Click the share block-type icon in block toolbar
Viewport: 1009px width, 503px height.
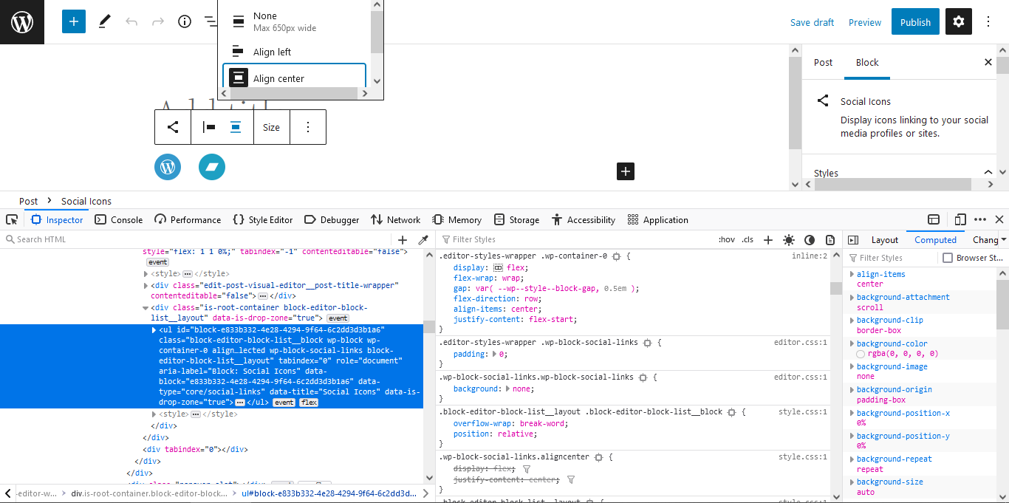tap(173, 127)
